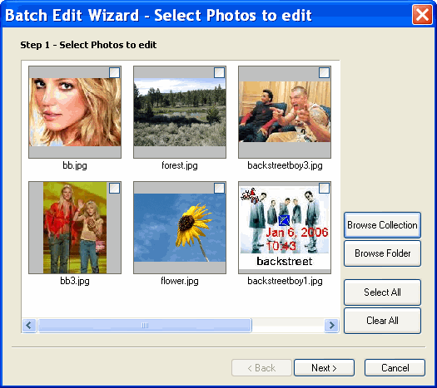Click Select All photos
437x388 pixels.
pos(382,292)
